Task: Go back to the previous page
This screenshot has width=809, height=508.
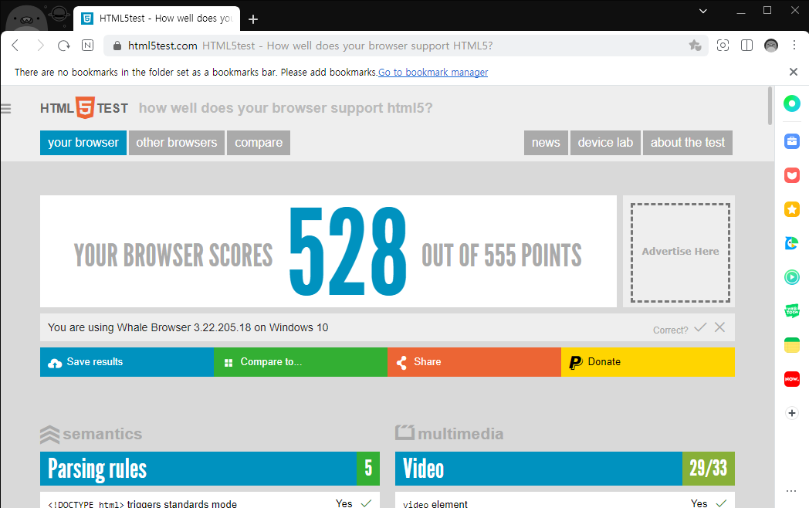Action: [15, 46]
